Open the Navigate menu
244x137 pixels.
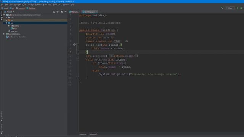pos(18,5)
